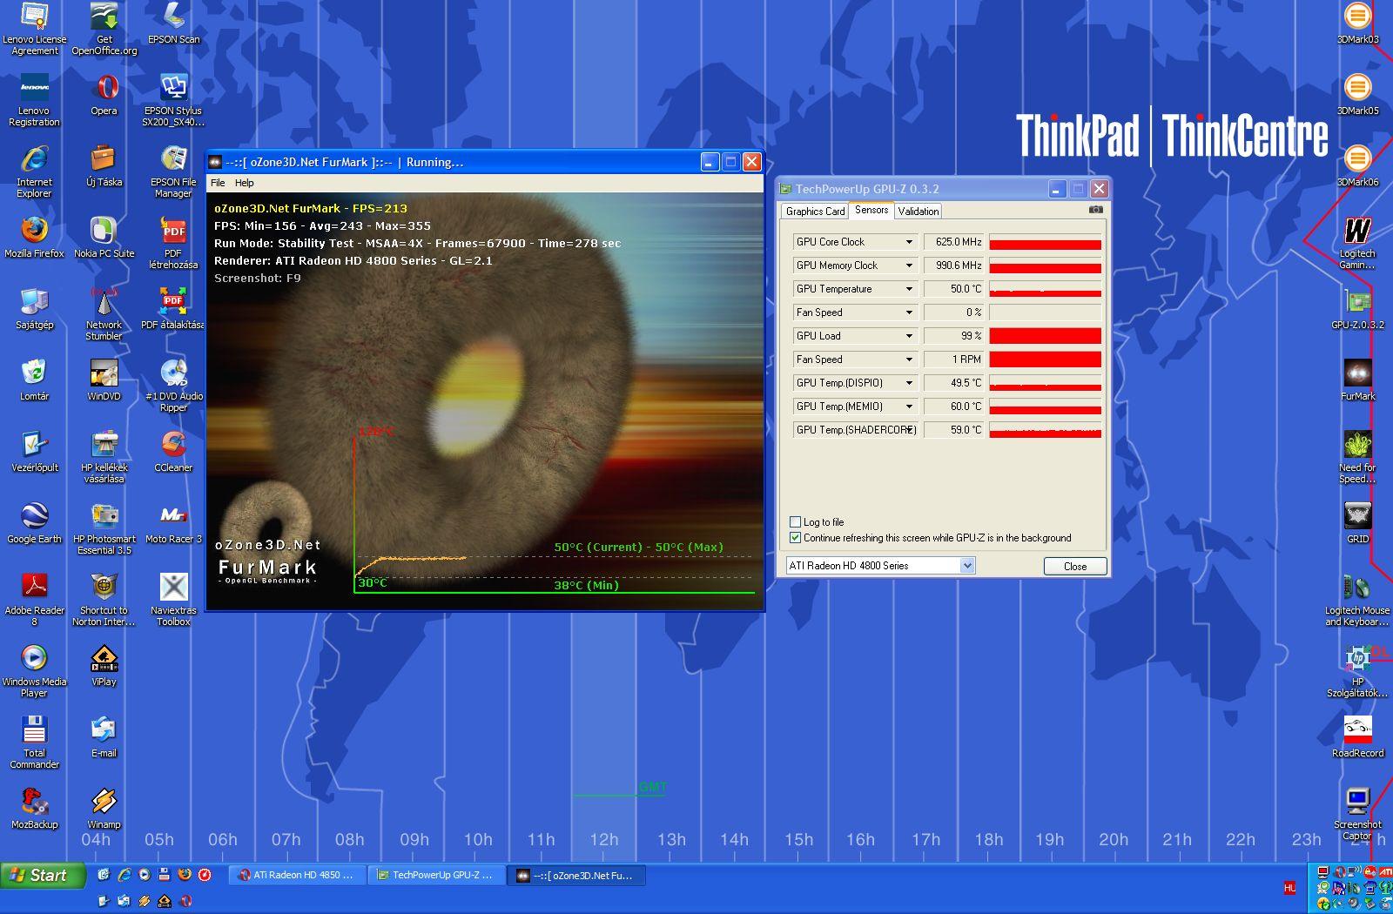This screenshot has width=1393, height=914.
Task: Click GPU Load red sensor graph
Action: (1045, 336)
